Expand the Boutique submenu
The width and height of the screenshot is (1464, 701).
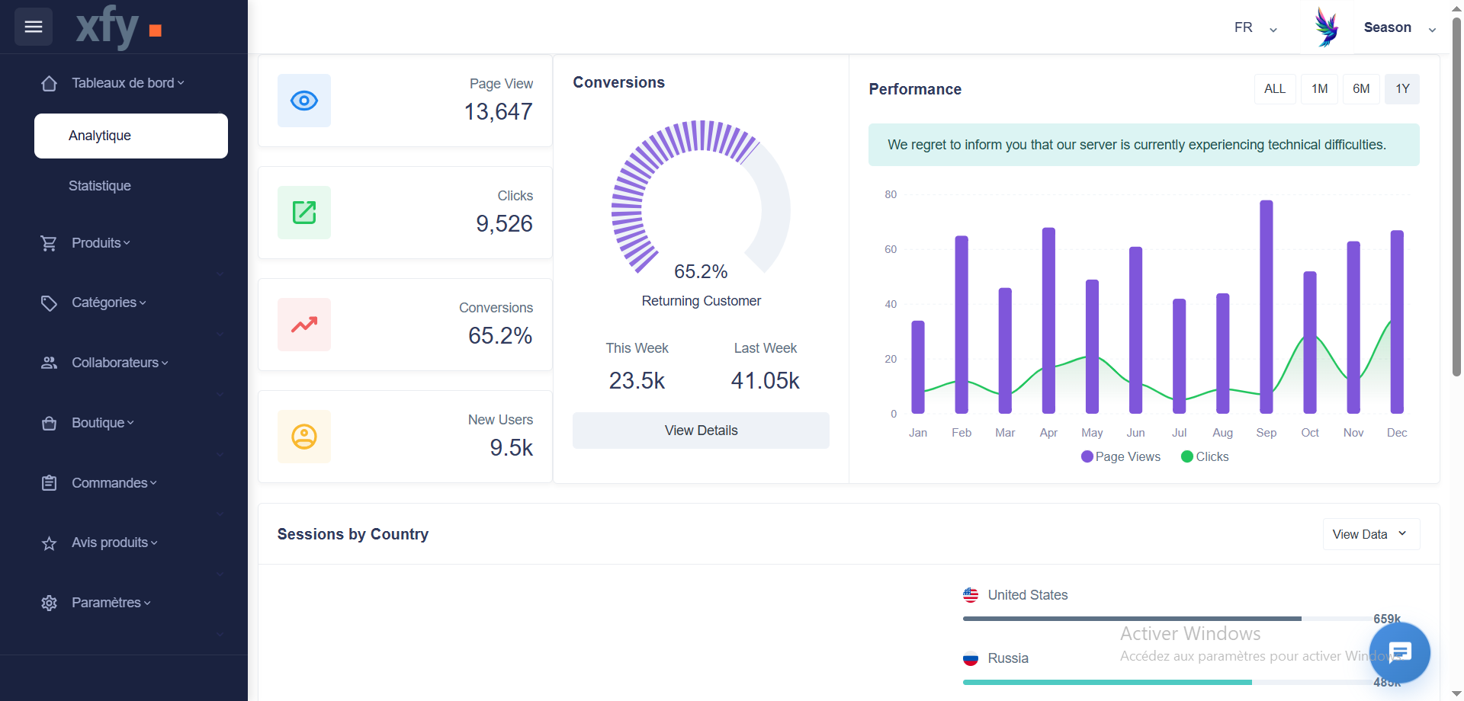click(x=103, y=423)
